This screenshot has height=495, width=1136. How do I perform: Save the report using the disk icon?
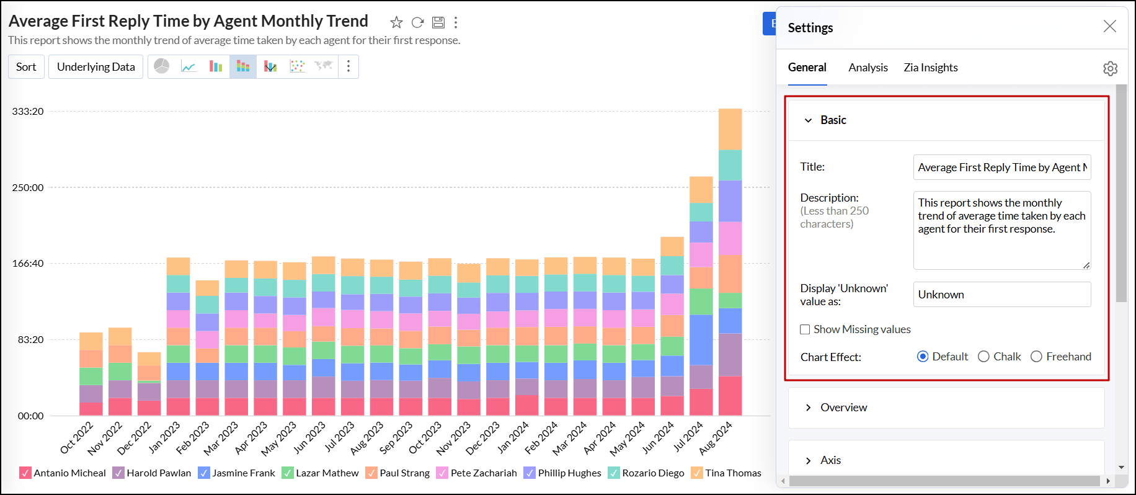click(x=438, y=23)
